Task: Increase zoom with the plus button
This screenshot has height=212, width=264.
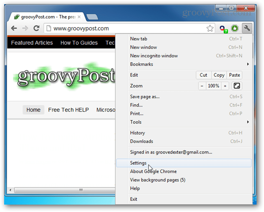Action: pos(225,86)
